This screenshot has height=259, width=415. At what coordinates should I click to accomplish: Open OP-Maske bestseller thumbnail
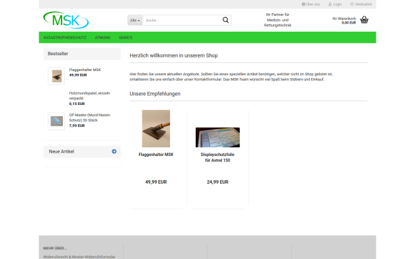57,122
